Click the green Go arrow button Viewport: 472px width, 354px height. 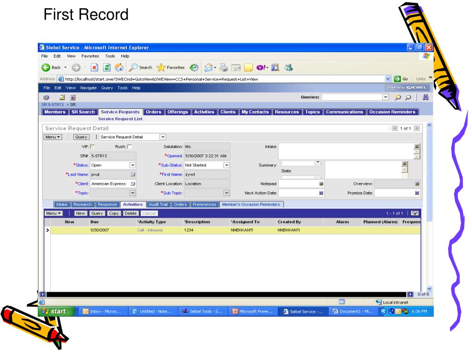[397, 79]
